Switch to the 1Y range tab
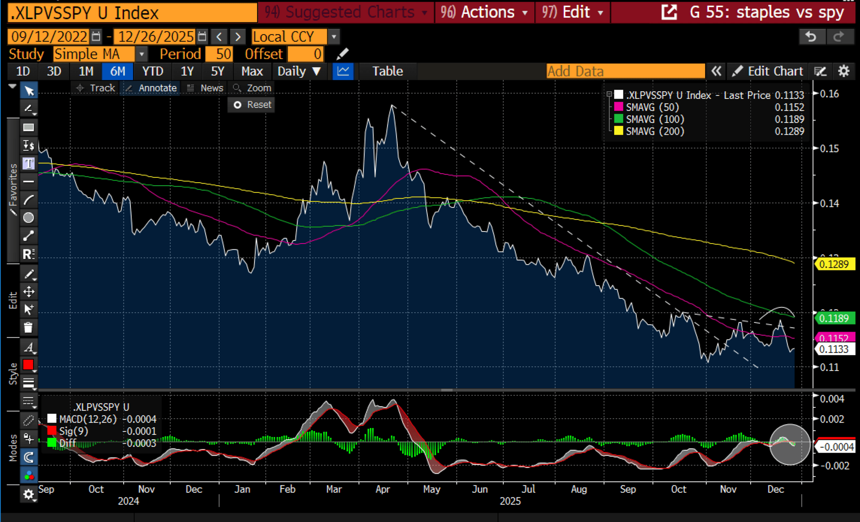Screen dimensions: 860x522 click(187, 71)
